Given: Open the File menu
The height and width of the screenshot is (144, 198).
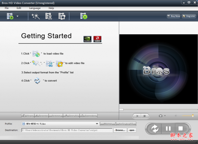Looking at the screenshot, I should [x=7, y=8].
